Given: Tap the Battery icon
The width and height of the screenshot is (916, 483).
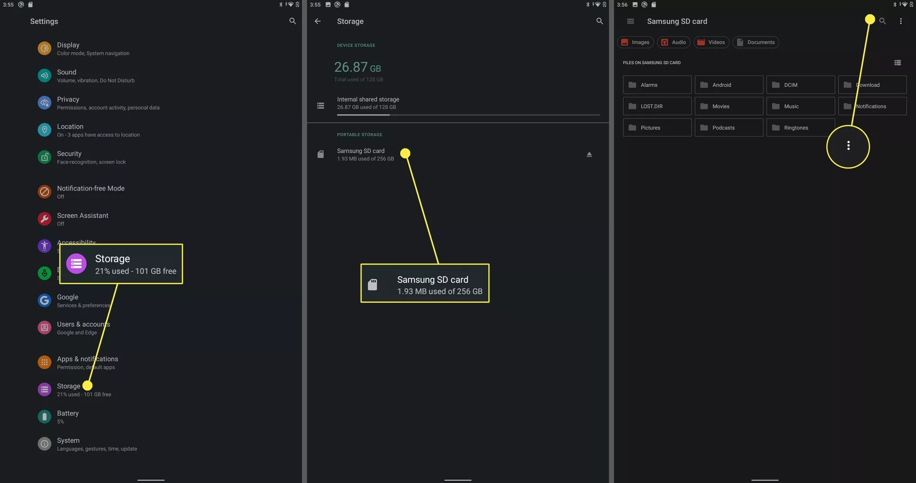Looking at the screenshot, I should click(x=44, y=417).
